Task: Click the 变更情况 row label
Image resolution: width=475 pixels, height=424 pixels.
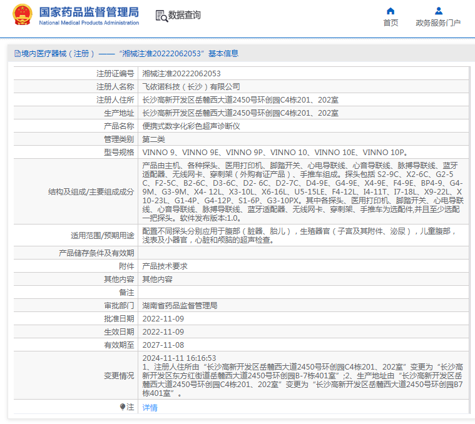Action: tap(119, 376)
